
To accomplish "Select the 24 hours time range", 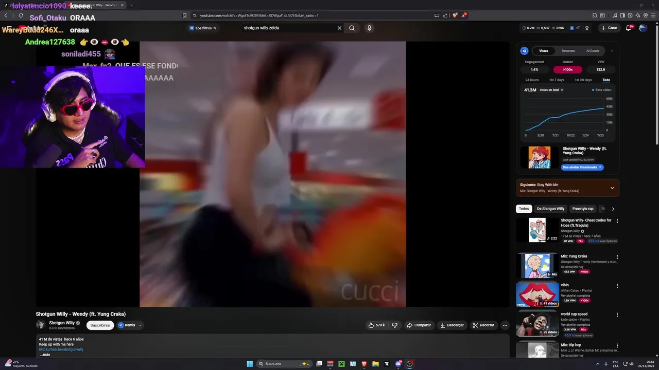I will coord(532,80).
